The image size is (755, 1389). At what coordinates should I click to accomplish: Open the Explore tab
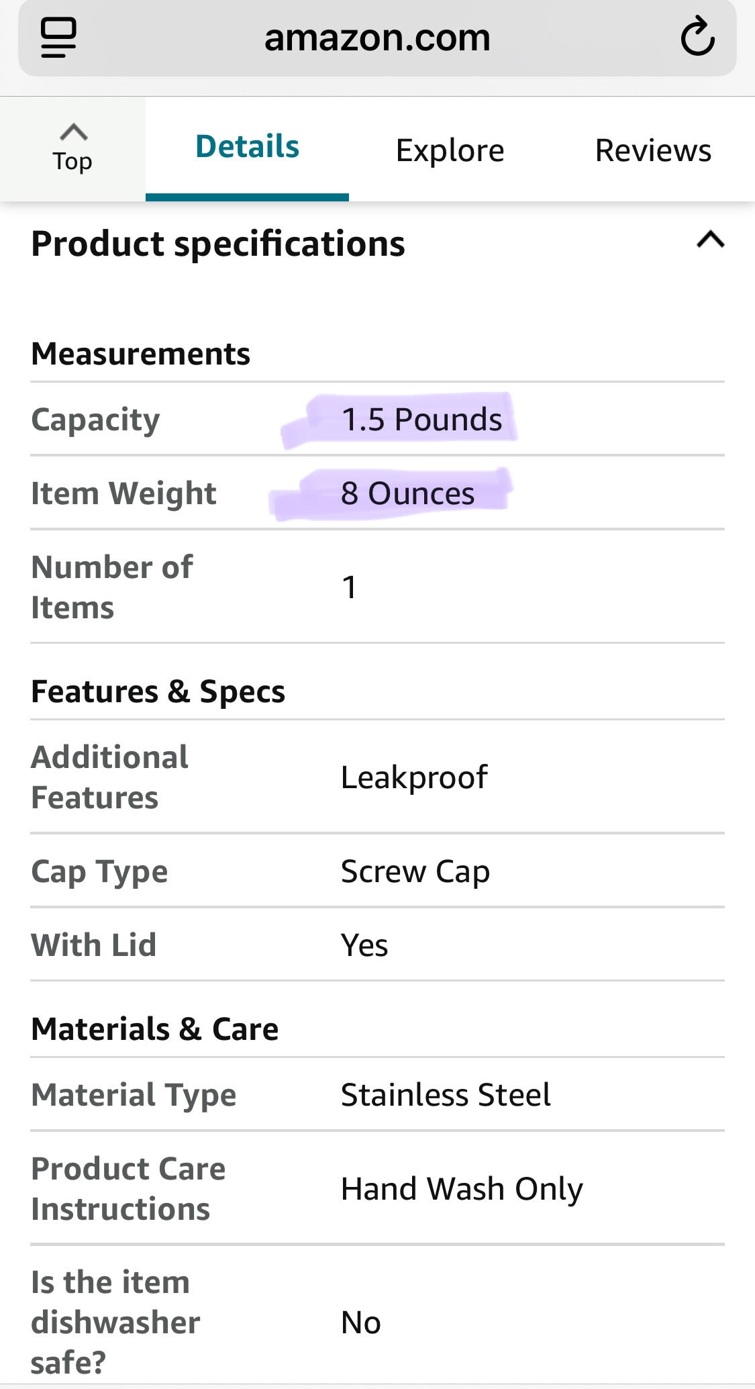pos(450,150)
